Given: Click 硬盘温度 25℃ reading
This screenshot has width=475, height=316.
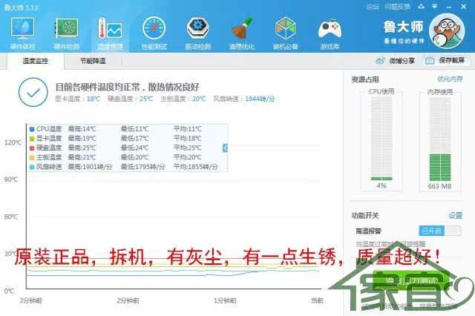Looking at the screenshot, I should click(x=131, y=99).
